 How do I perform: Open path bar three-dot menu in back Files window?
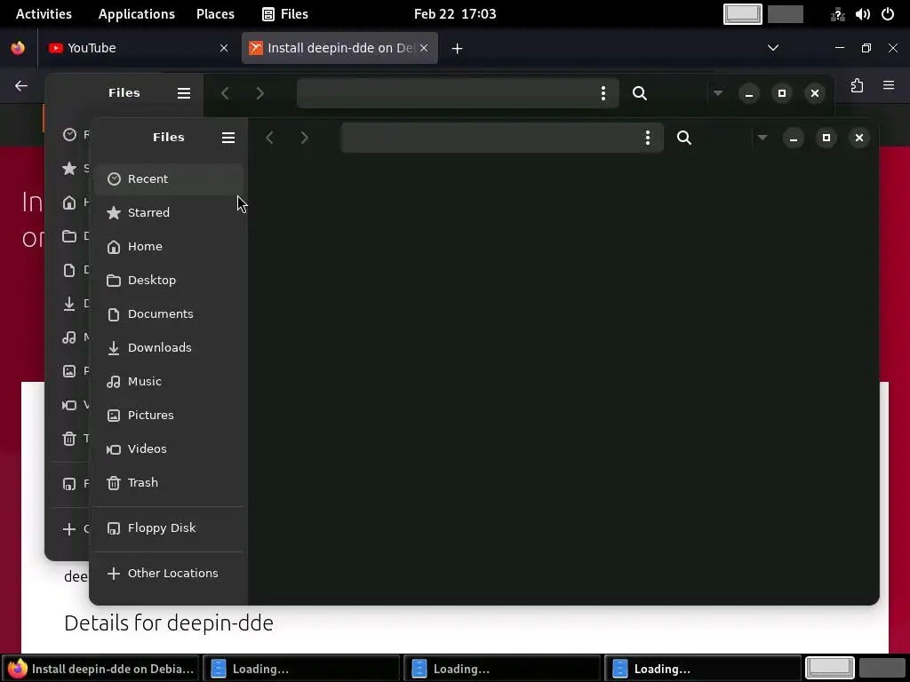coord(603,93)
